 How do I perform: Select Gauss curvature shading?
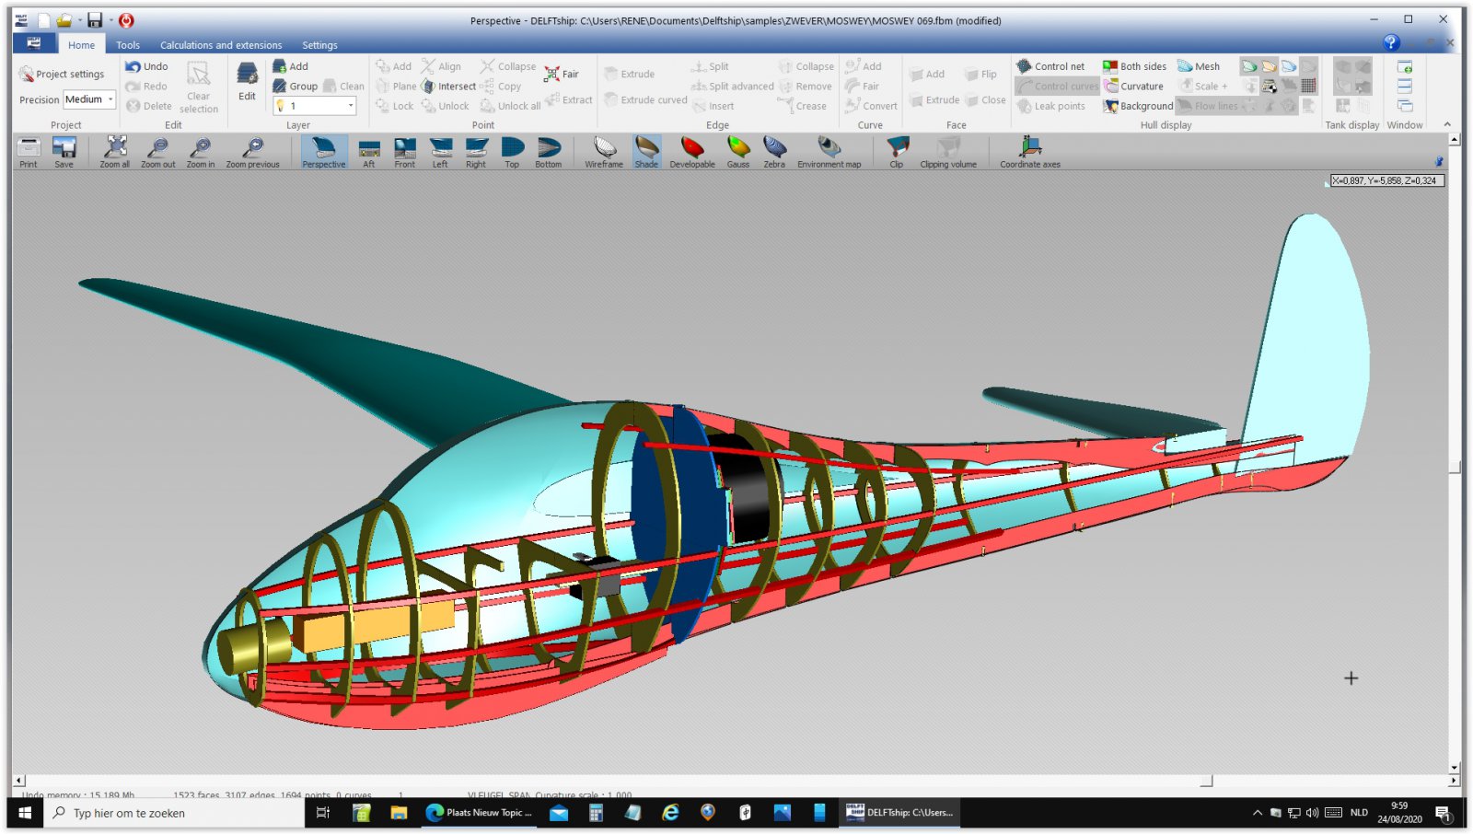pyautogui.click(x=738, y=152)
